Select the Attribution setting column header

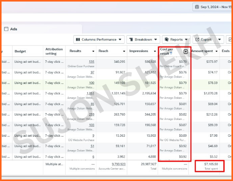point(54,51)
